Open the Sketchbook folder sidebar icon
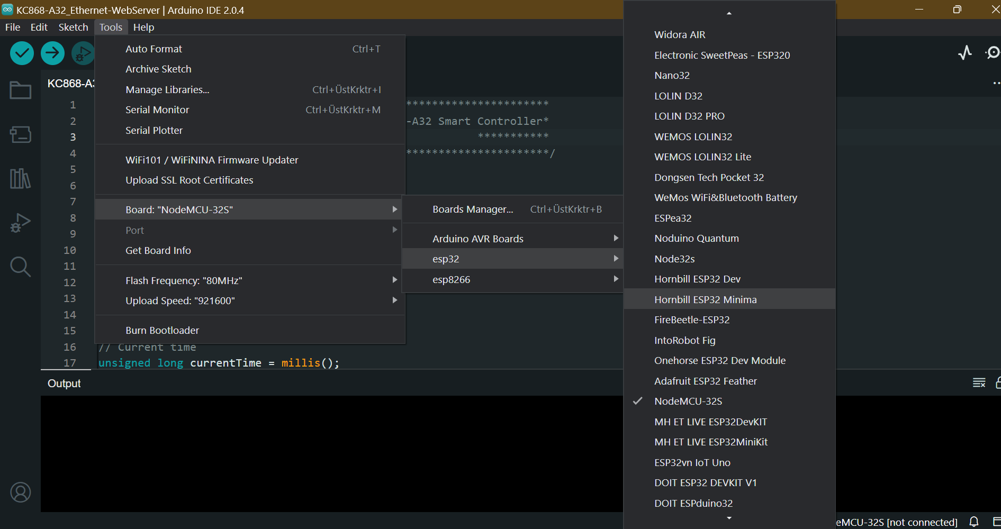 click(x=21, y=90)
